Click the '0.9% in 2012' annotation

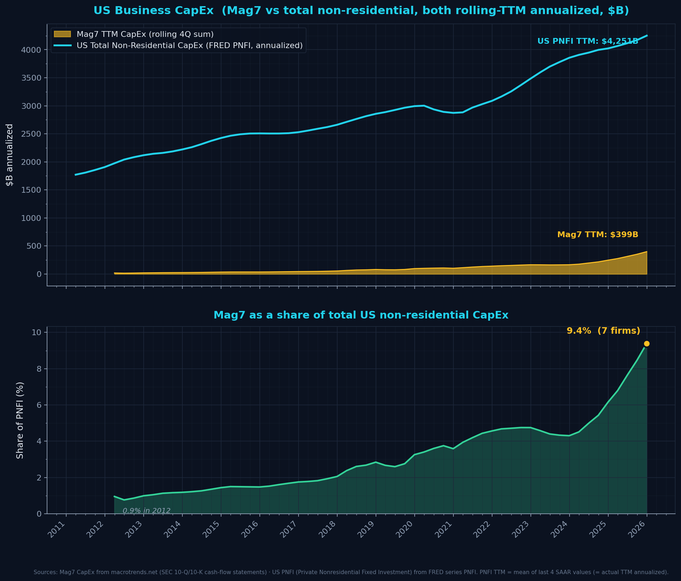[146, 511]
